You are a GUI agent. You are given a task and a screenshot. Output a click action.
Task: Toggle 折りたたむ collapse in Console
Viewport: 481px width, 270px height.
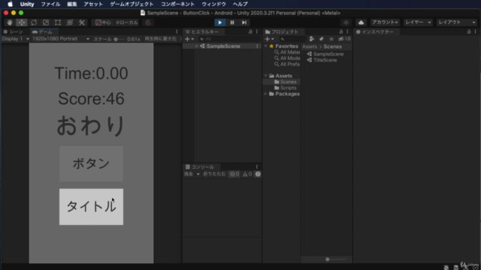214,174
